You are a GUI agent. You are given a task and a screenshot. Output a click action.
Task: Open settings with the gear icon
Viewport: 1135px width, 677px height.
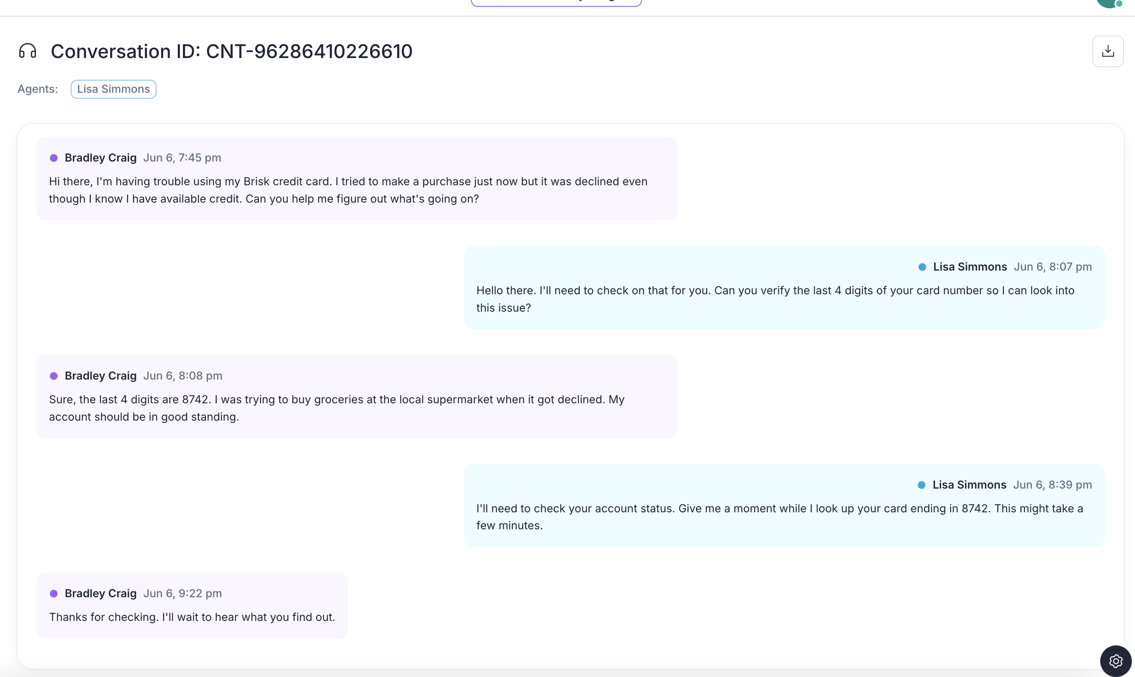point(1115,660)
